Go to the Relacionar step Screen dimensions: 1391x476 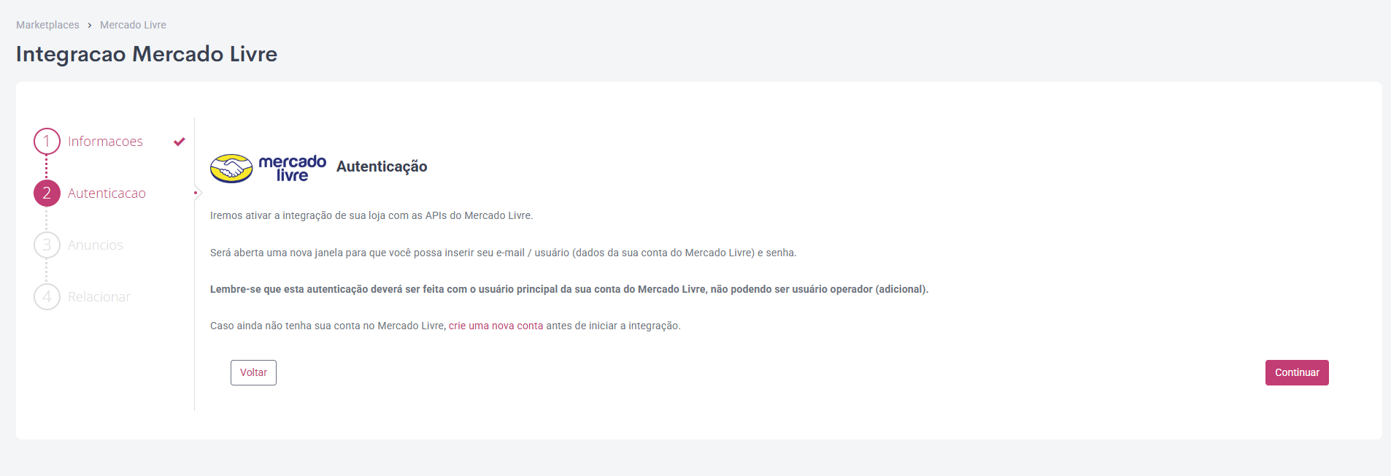pyautogui.click(x=99, y=297)
